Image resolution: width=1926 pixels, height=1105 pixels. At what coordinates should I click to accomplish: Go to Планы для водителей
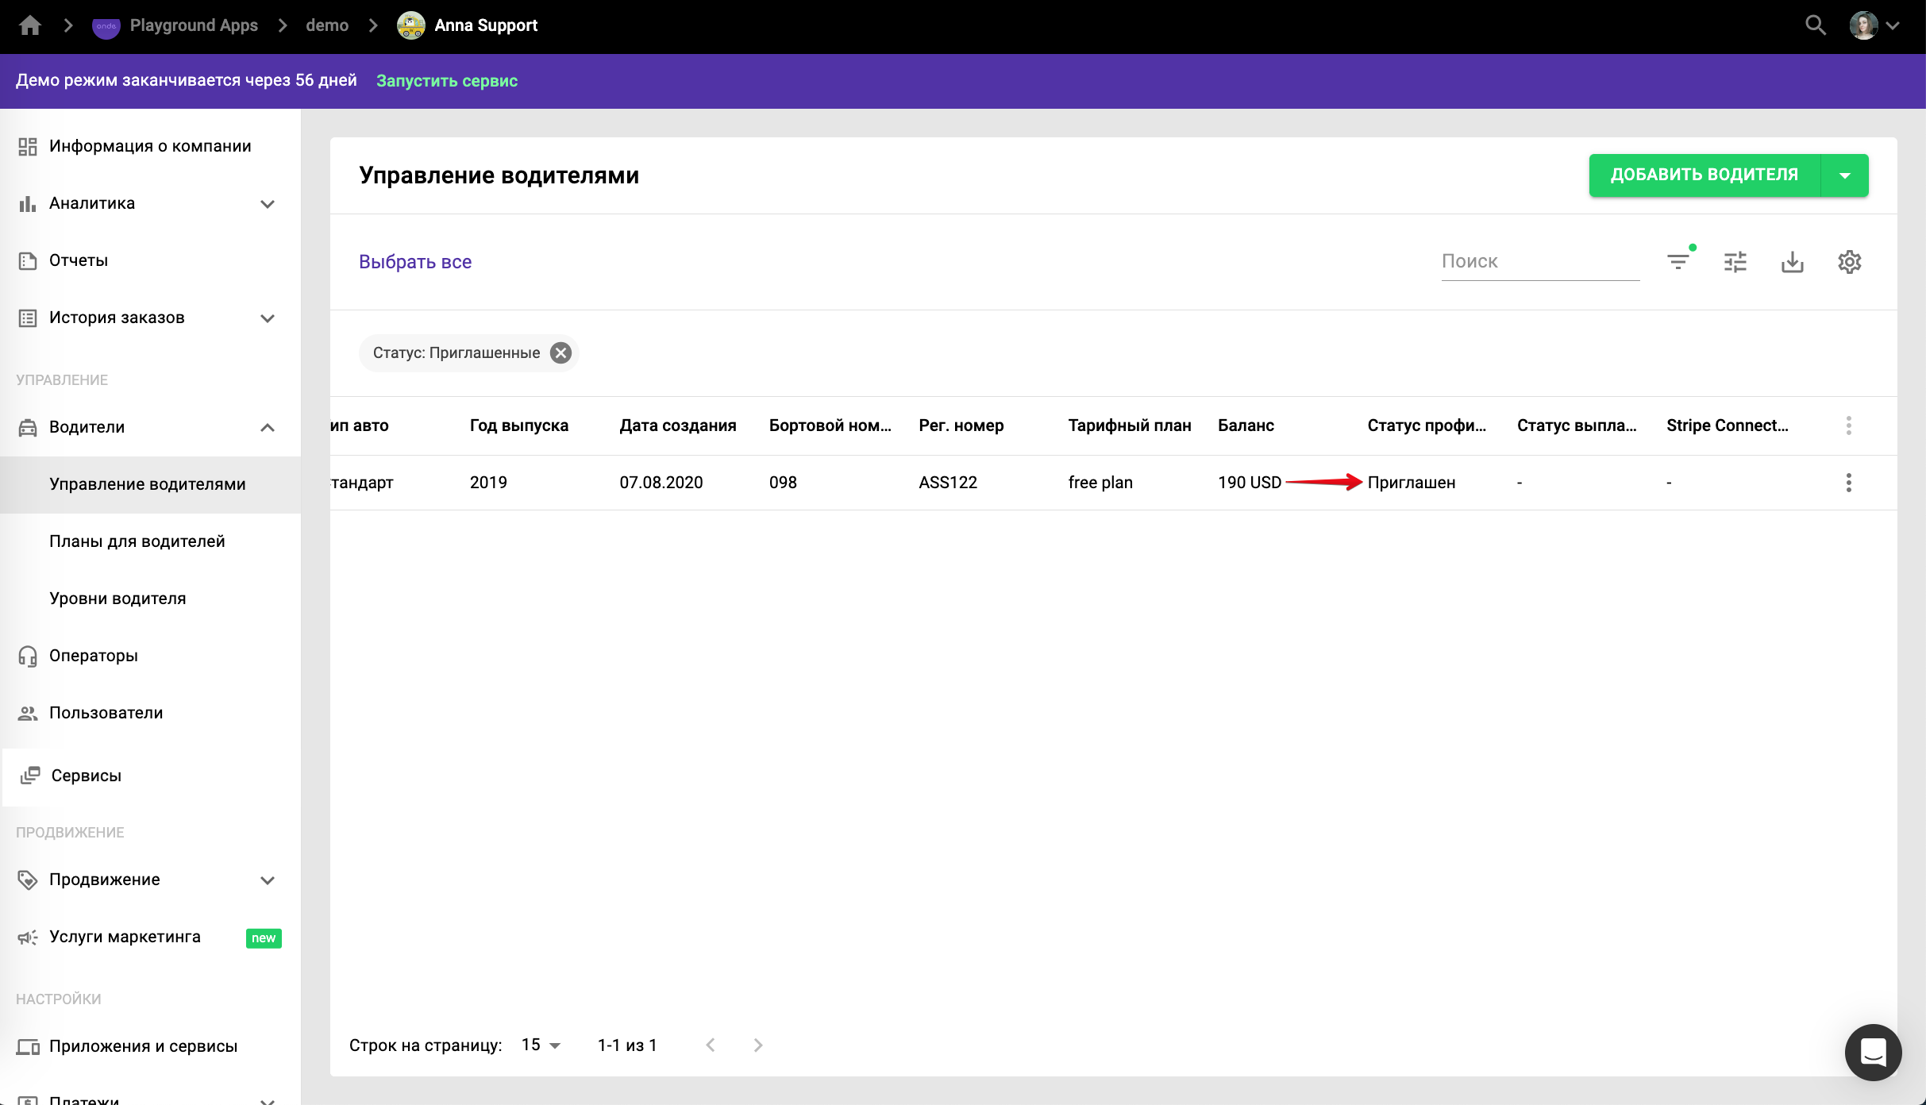137,541
